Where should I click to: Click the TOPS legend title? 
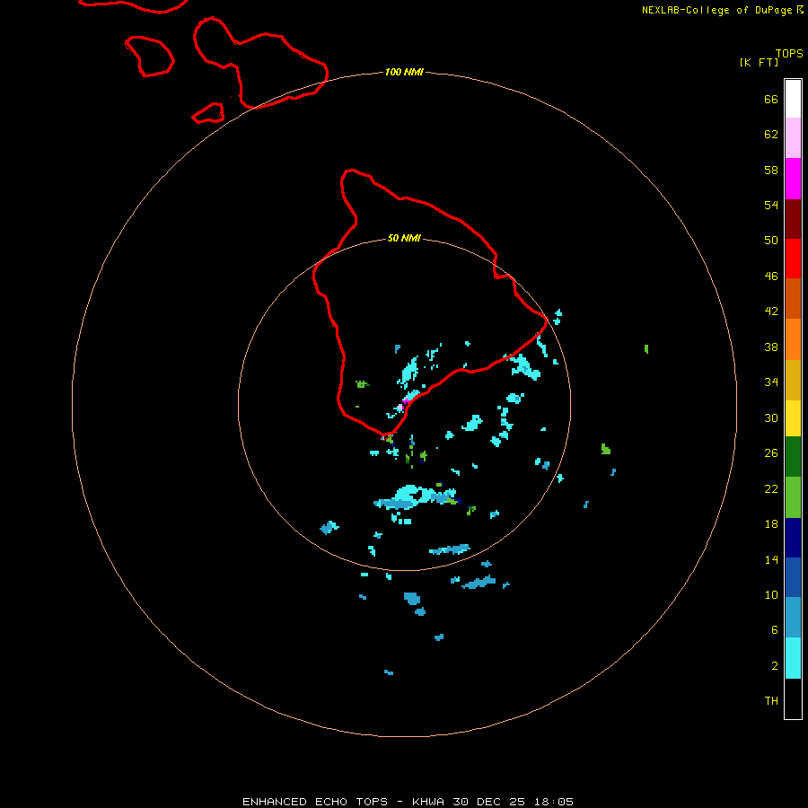[x=789, y=53]
